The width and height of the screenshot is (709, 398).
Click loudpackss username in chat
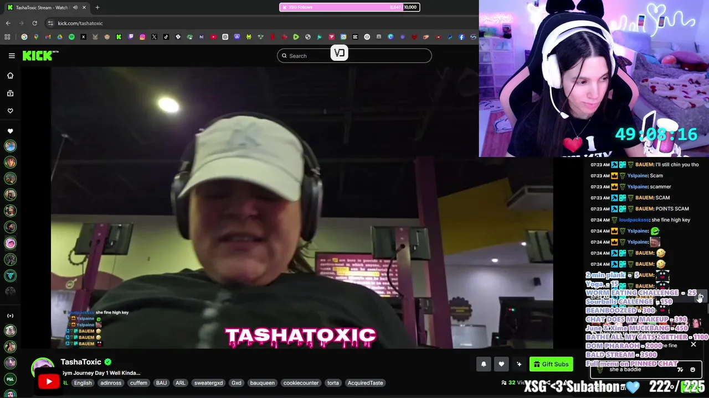point(634,220)
